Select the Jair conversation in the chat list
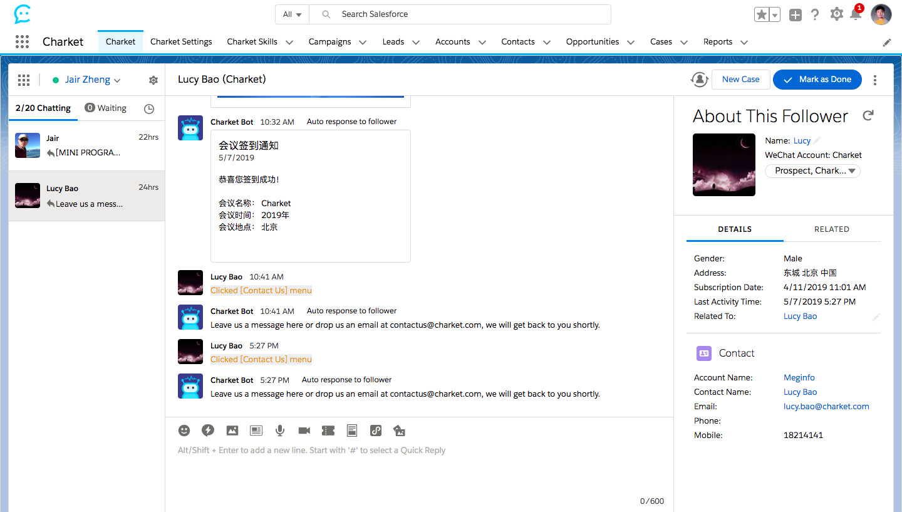 click(87, 146)
